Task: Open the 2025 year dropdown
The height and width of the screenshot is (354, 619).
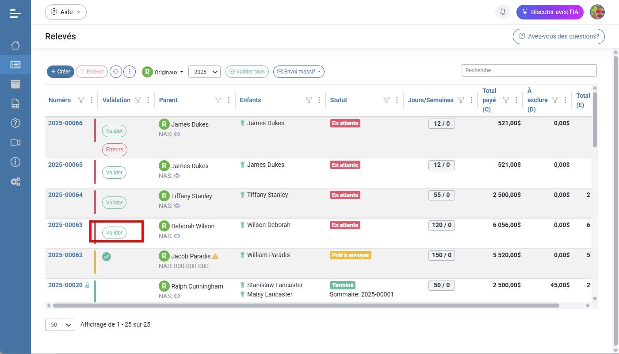Action: (x=204, y=72)
